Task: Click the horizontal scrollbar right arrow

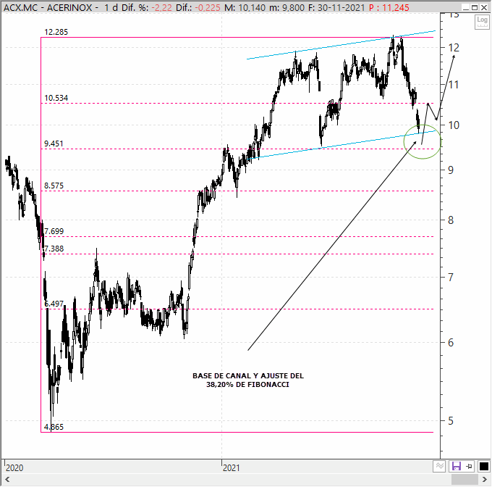Action: point(485,480)
